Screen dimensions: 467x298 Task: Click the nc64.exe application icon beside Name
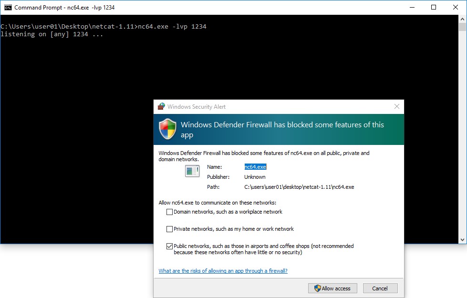(x=192, y=171)
